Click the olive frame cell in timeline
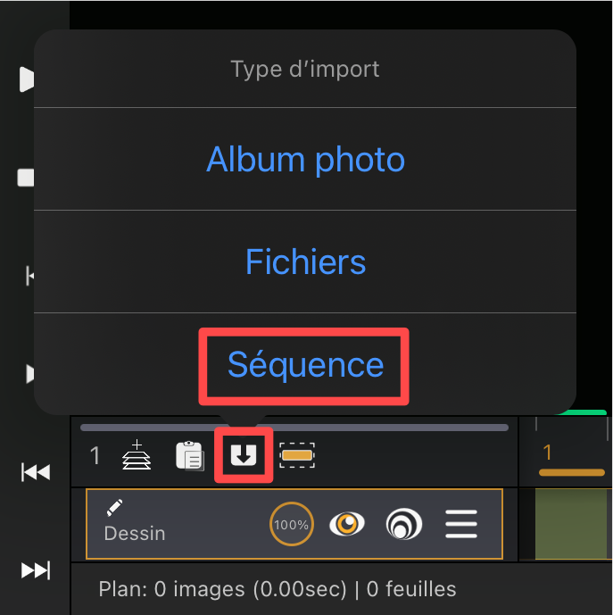This screenshot has height=615, width=613. pyautogui.click(x=573, y=524)
